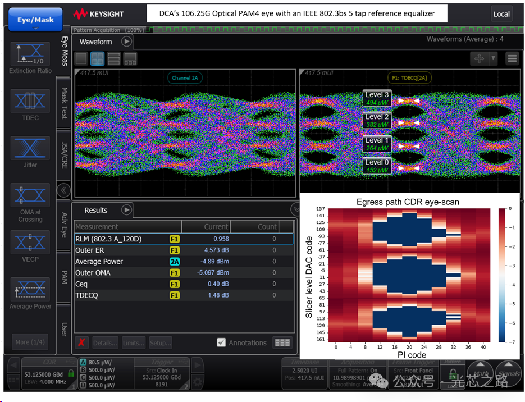Select the Average Power measurement icon
Image resolution: width=525 pixels, height=402 pixels.
tap(30, 290)
